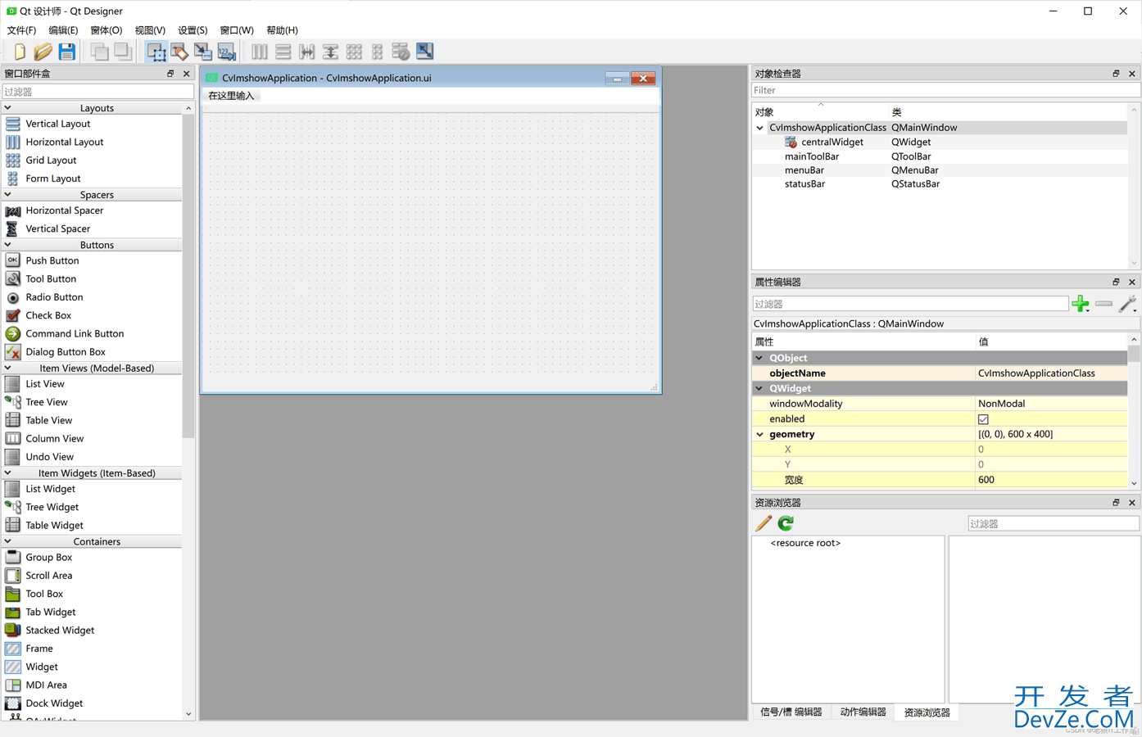Apply the Lay Out Vertically toolbar icon
The height and width of the screenshot is (737, 1142).
coord(283,52)
